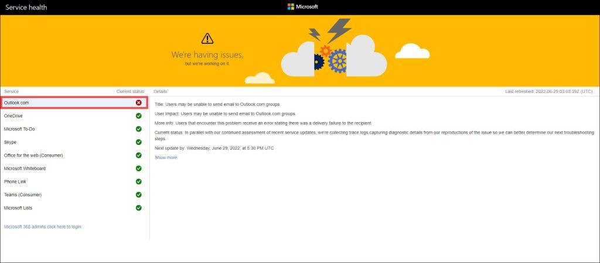Click the Microsoft logo in header
The image size is (600, 263).
(303, 6)
